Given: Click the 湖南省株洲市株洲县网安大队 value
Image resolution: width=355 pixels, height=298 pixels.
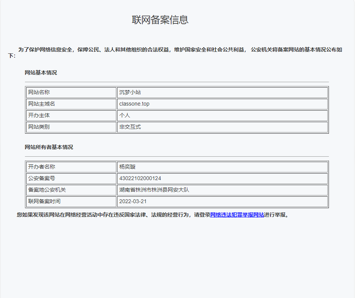Looking at the screenshot, I should pos(154,190).
